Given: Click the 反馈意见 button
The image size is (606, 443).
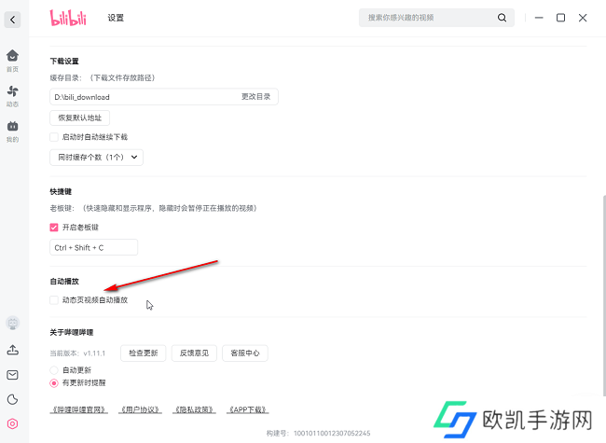Looking at the screenshot, I should tap(194, 353).
